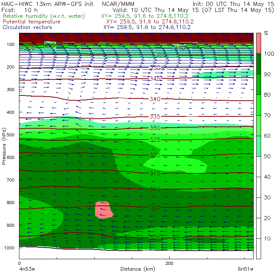276x276 pixels.
Task: Click the '6n51w' end location label
Action: click(245, 269)
